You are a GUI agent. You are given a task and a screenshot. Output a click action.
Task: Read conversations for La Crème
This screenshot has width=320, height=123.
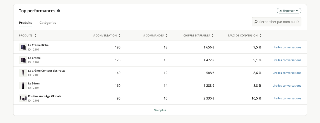coord(287,60)
